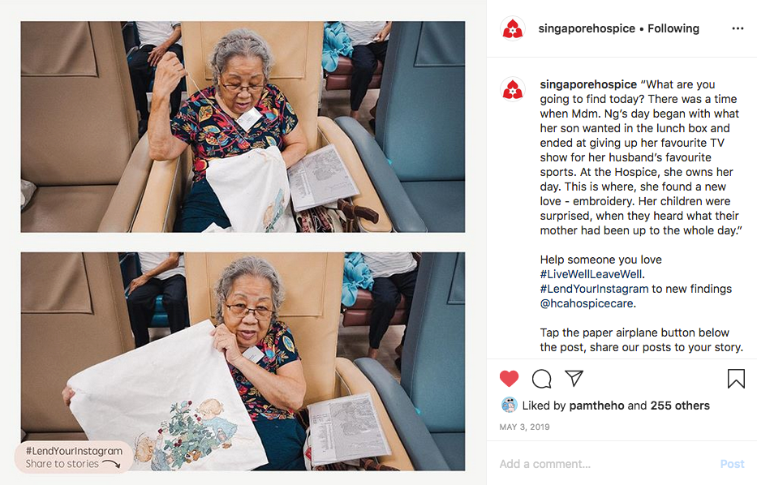This screenshot has width=757, height=485.
Task: Visit the @hcahospicecare mention
Action: click(x=587, y=303)
